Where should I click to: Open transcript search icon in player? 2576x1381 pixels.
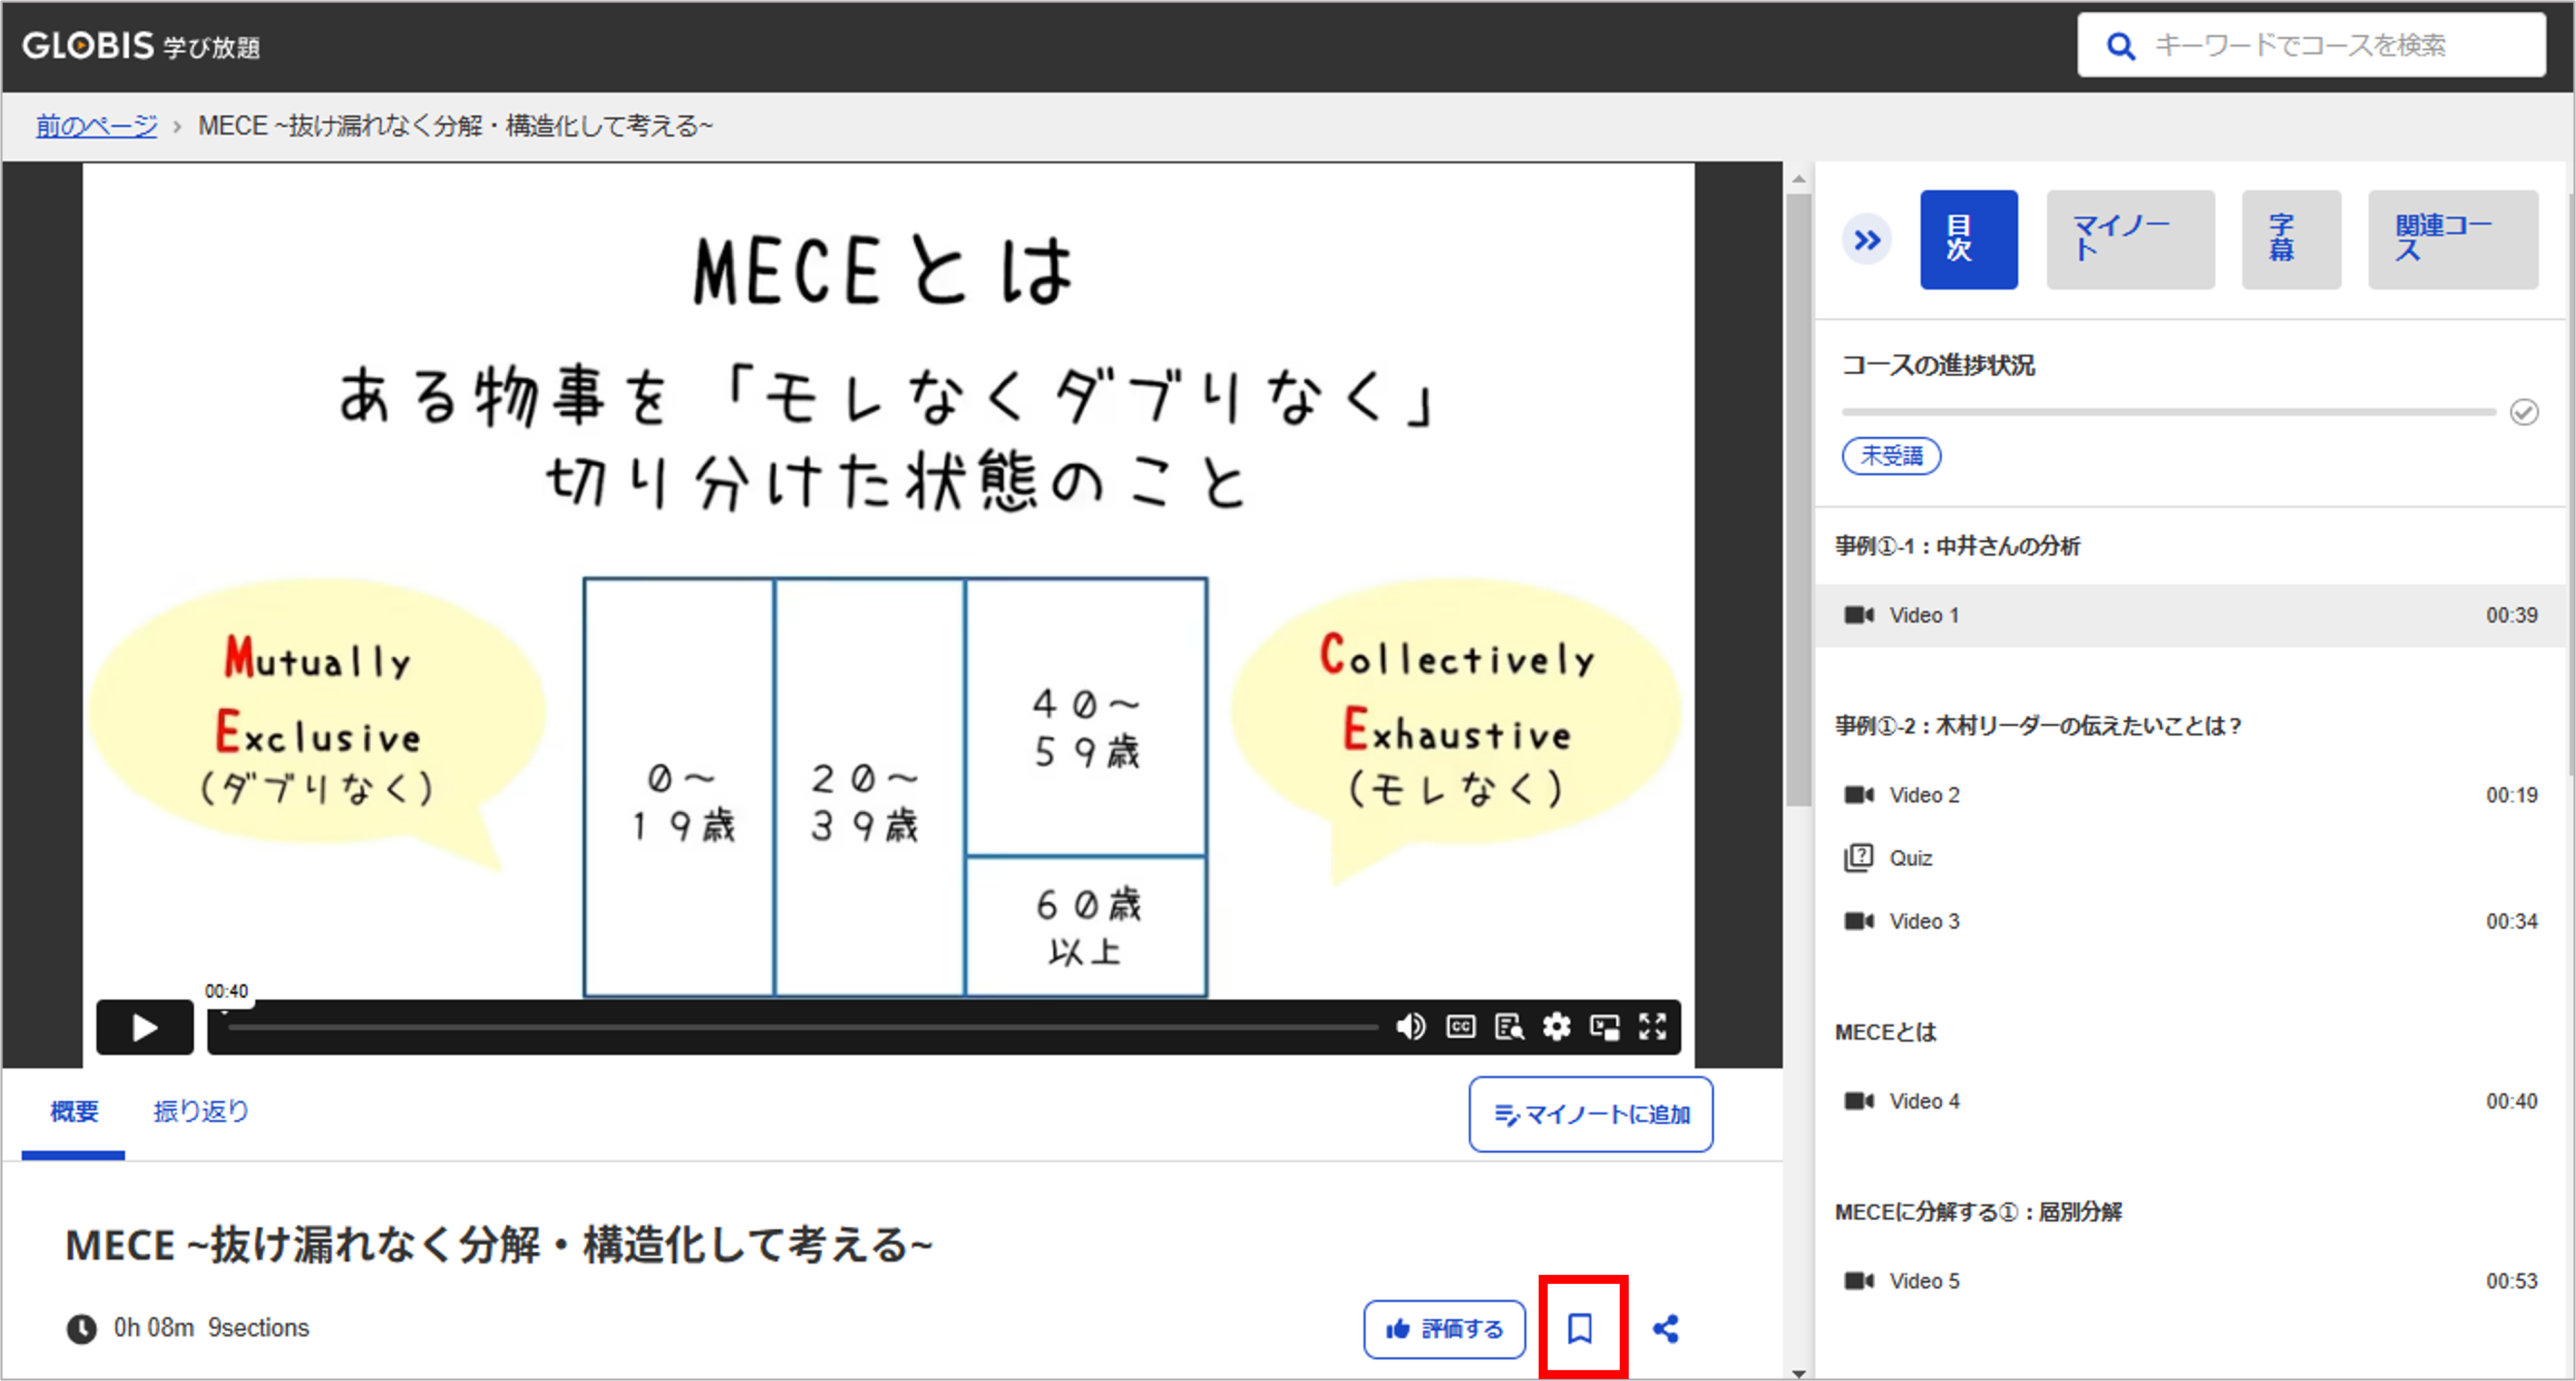pos(1508,1027)
